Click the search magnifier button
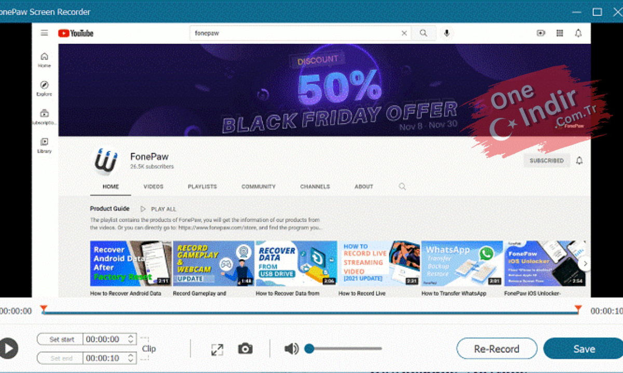The image size is (623, 373). tap(424, 33)
